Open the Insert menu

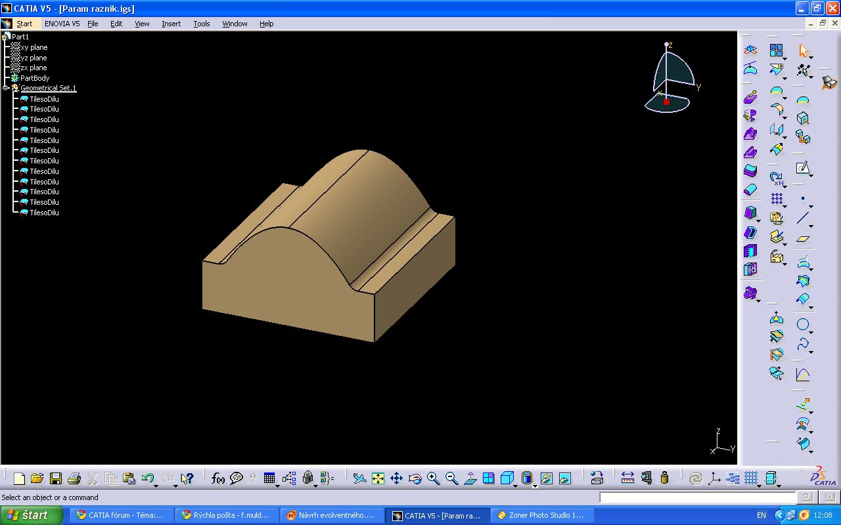coord(171,24)
